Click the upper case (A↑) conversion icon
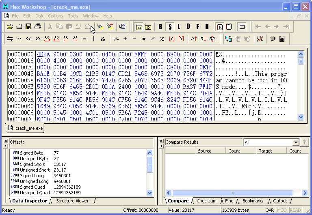312x215 pixels. [x=194, y=39]
